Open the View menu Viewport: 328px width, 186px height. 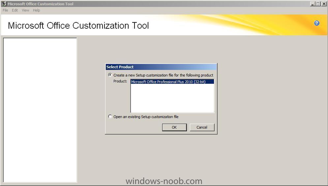tap(25, 10)
